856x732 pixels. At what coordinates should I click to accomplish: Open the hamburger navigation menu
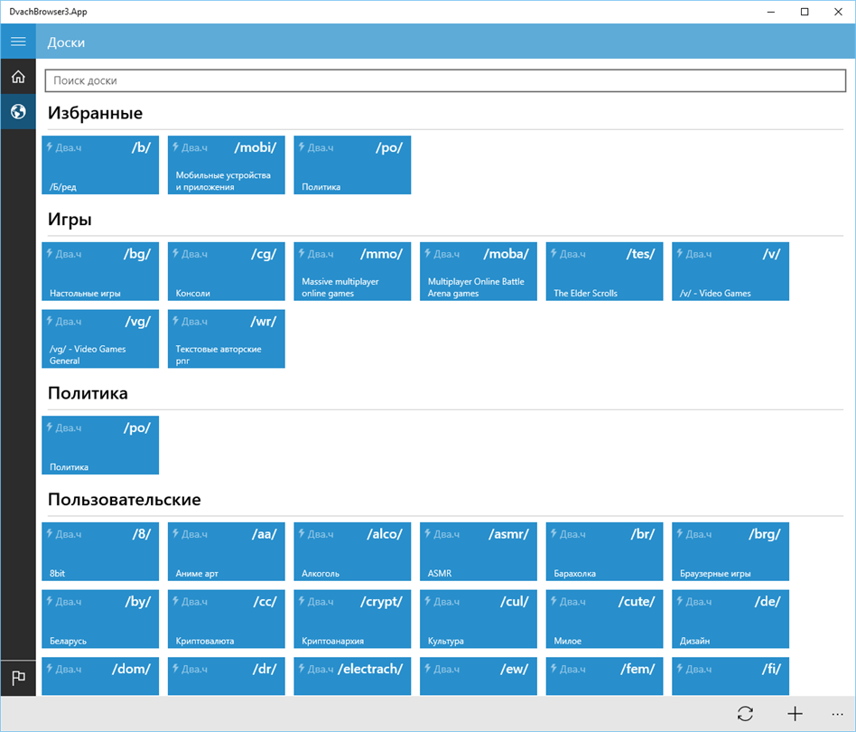tap(18, 42)
